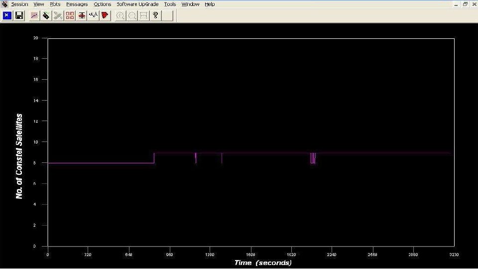Open the plot grid chart icon
This screenshot has width=478, height=269.
[34, 15]
